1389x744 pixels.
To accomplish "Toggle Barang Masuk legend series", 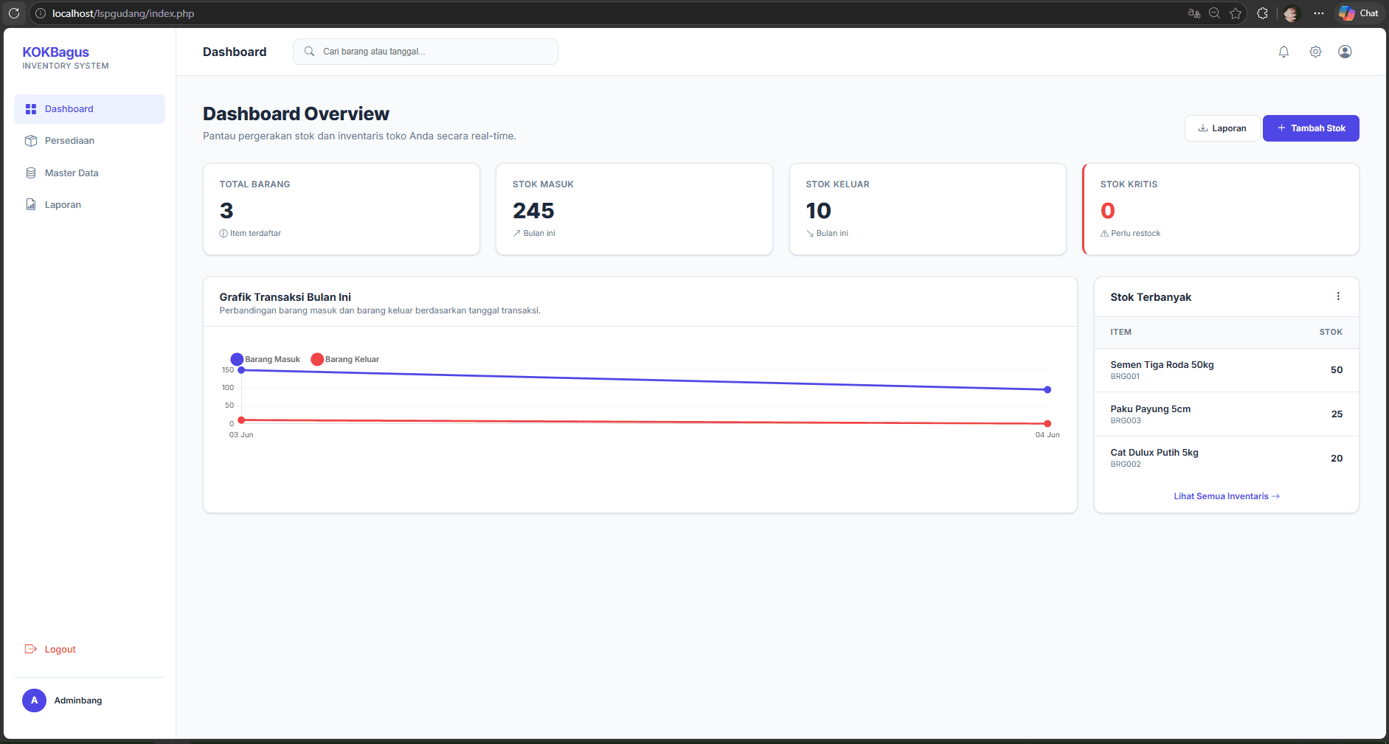I will pyautogui.click(x=266, y=359).
